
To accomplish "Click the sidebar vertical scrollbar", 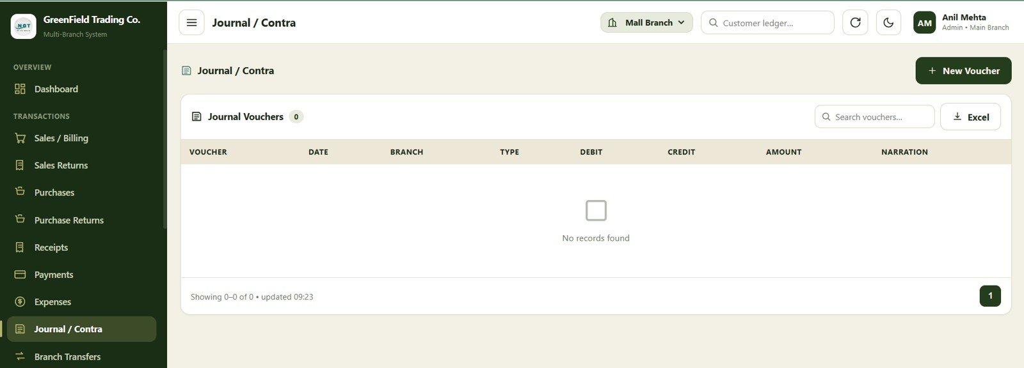I will (x=164, y=139).
